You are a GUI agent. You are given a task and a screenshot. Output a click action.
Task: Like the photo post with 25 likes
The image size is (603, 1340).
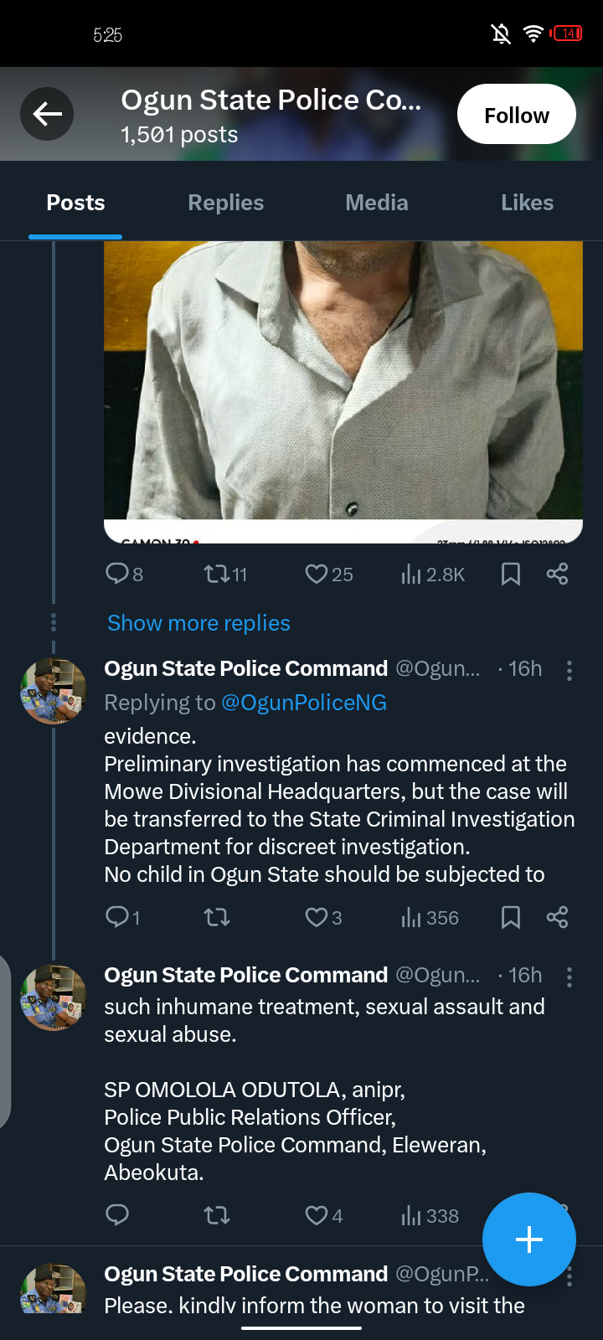point(328,574)
